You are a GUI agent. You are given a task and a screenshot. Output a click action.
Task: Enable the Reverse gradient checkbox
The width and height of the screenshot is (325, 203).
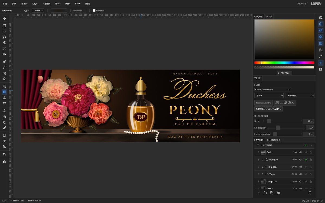tap(94, 11)
